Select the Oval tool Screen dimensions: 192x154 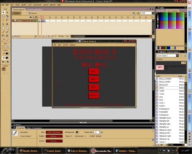click(3, 28)
